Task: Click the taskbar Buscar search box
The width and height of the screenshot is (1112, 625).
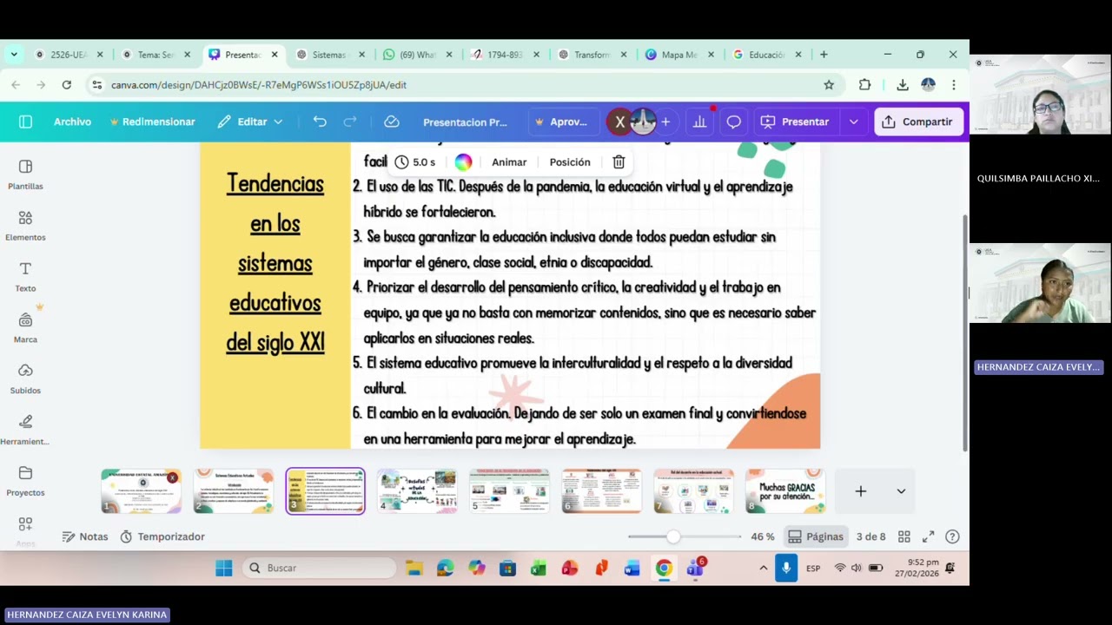Action: tap(318, 568)
